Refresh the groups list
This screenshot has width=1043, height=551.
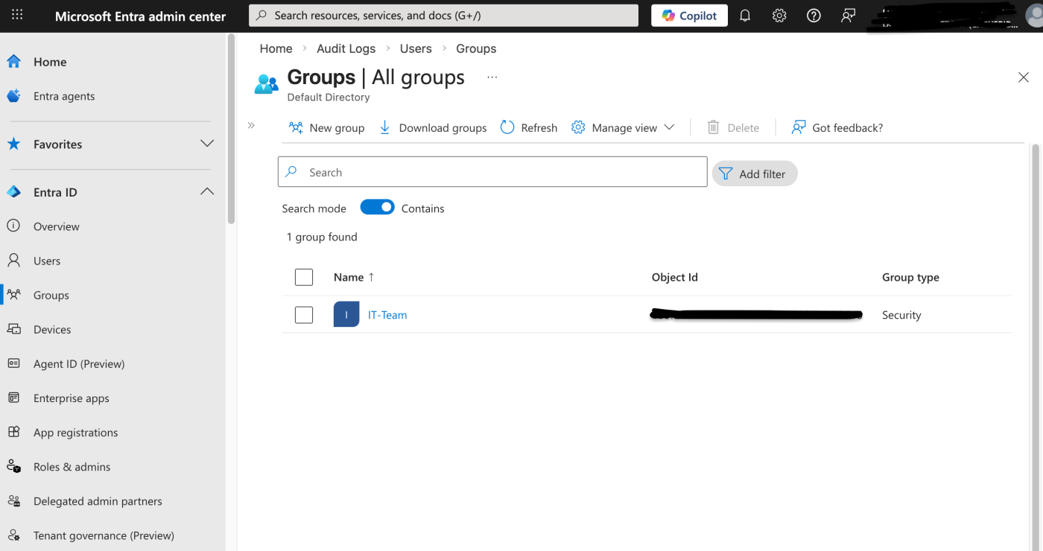tap(529, 127)
